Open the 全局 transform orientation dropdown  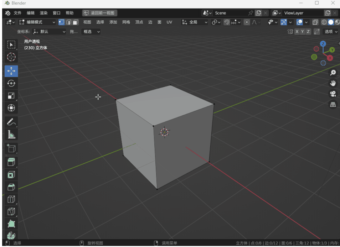(195, 22)
